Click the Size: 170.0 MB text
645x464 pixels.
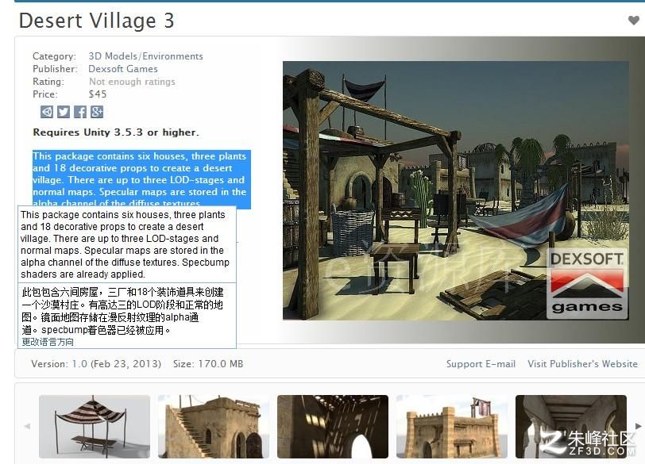pyautogui.click(x=208, y=364)
